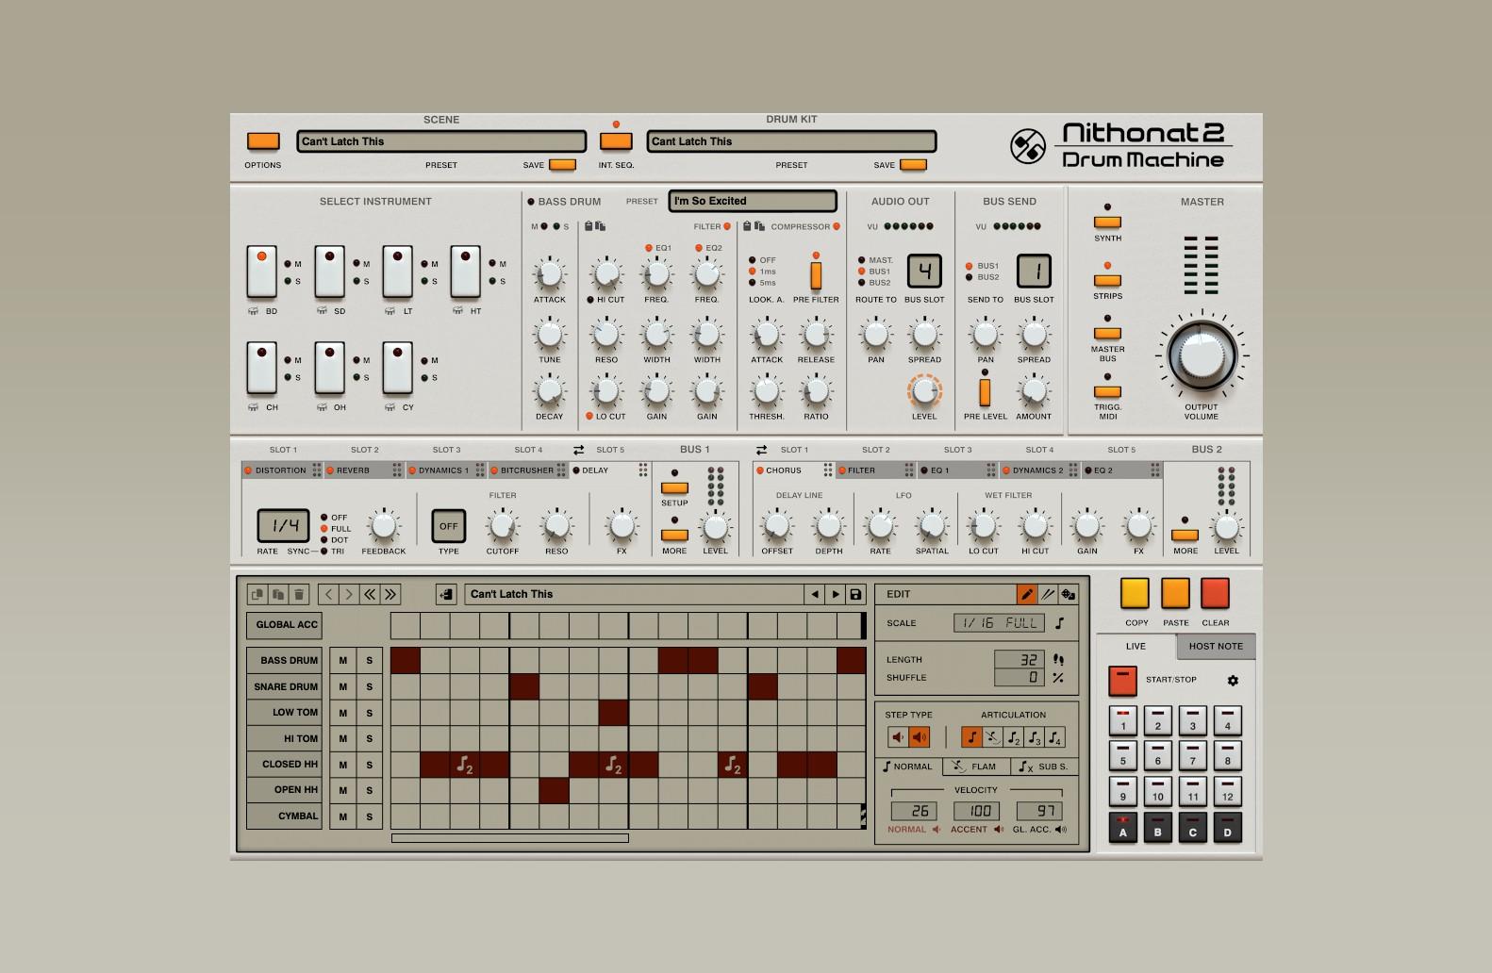Click the dice randomize edit icon
This screenshot has height=973, width=1492.
point(1068,594)
